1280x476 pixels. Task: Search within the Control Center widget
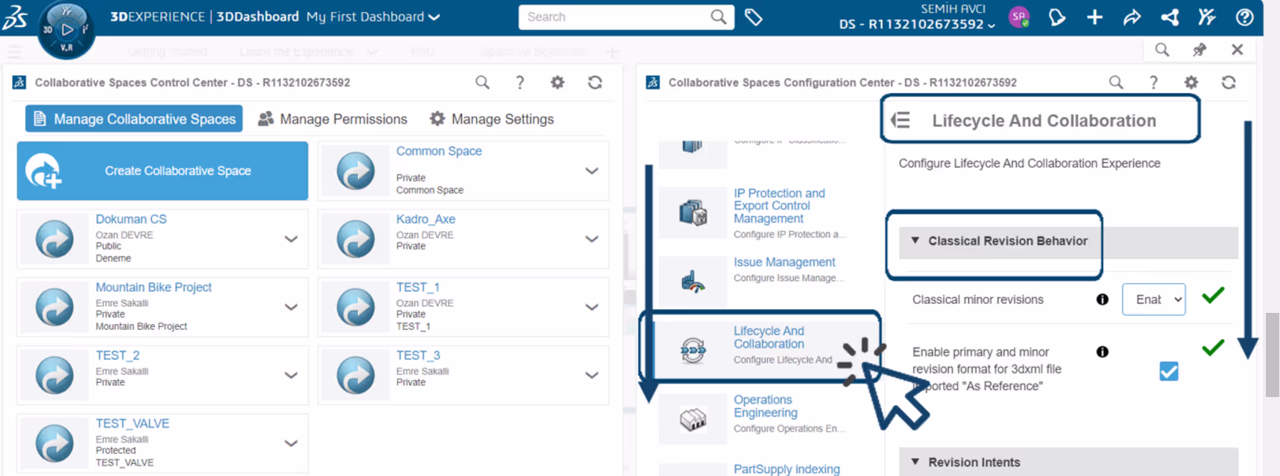(482, 82)
